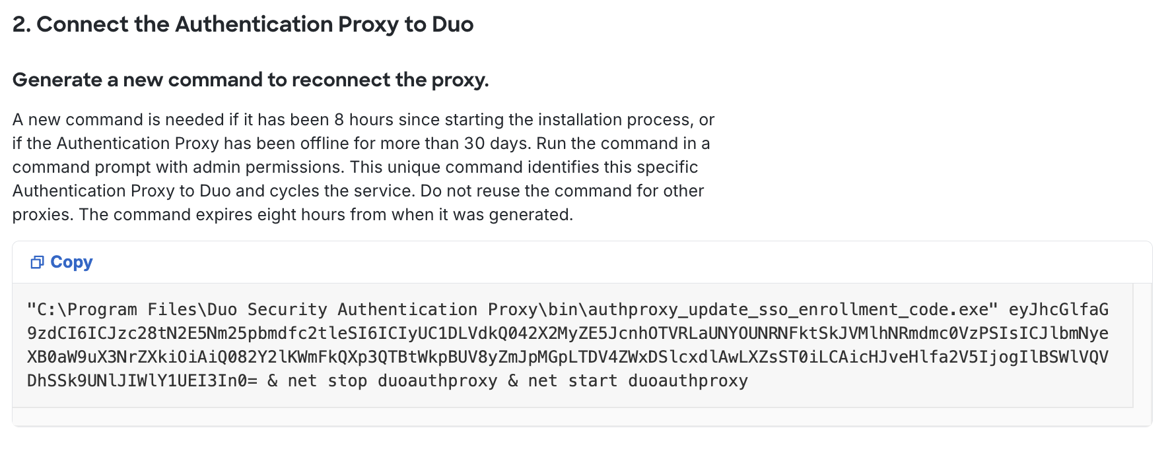This screenshot has height=449, width=1168.
Task: Click the copy glyph left of the Copy label
Action: (38, 262)
